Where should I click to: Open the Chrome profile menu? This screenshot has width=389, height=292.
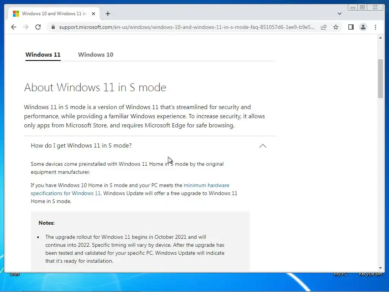(363, 27)
